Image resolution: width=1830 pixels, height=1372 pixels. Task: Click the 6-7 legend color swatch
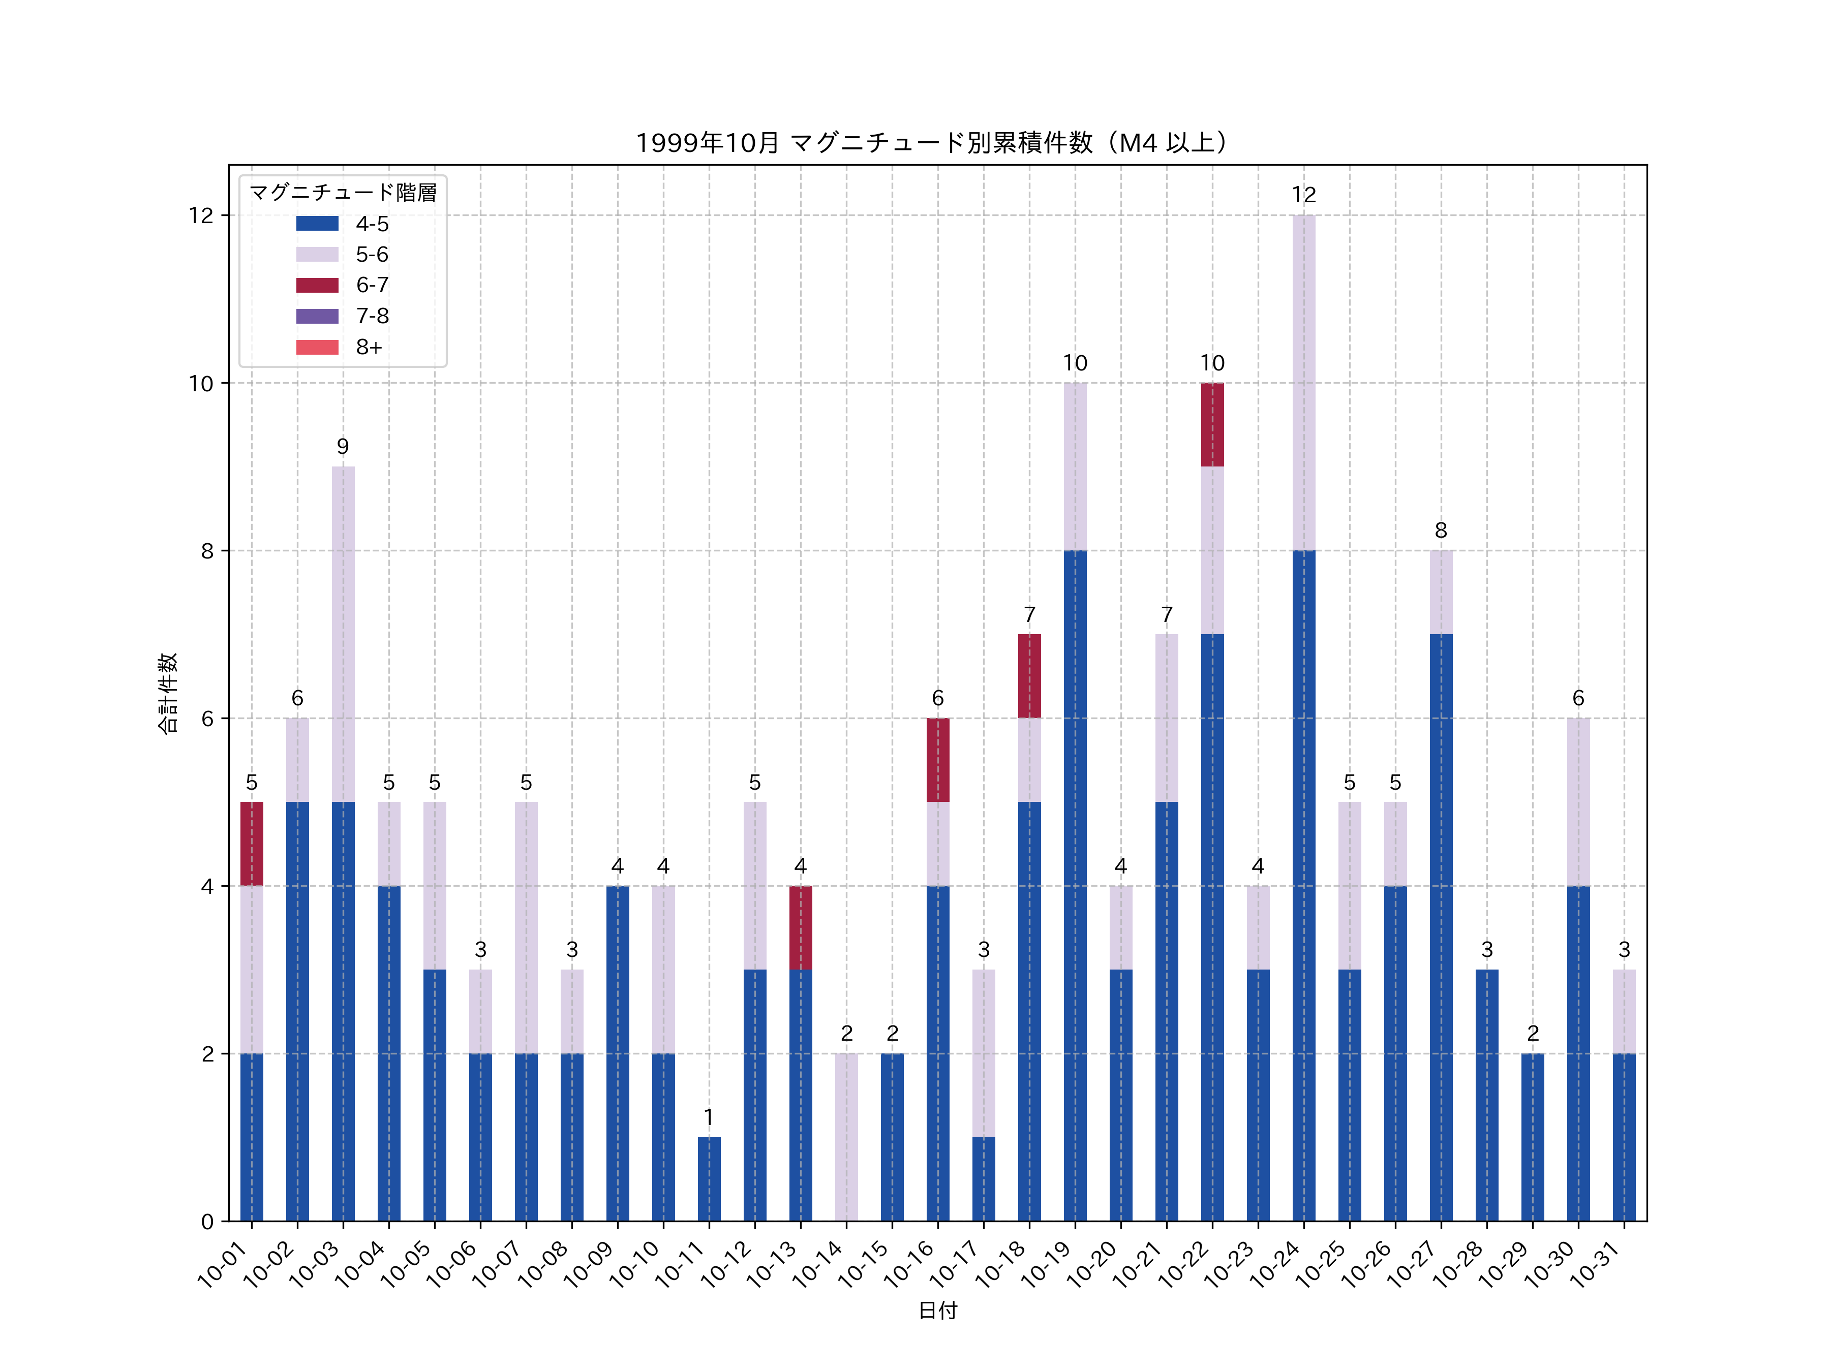tap(317, 285)
